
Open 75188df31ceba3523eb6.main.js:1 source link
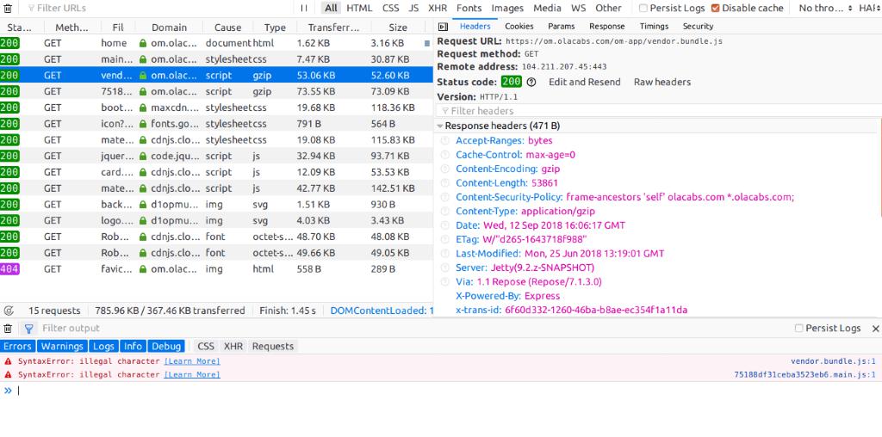[x=805, y=375]
